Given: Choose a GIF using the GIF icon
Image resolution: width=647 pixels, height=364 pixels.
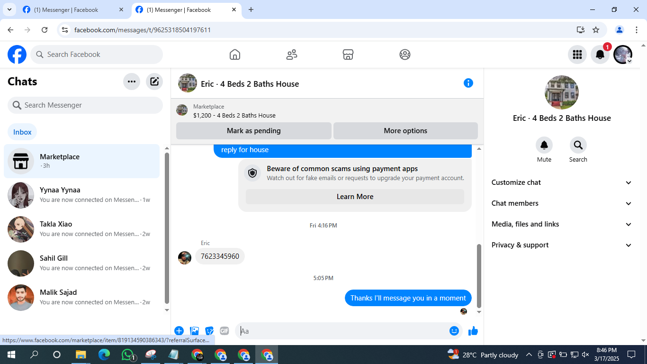Looking at the screenshot, I should pyautogui.click(x=225, y=331).
